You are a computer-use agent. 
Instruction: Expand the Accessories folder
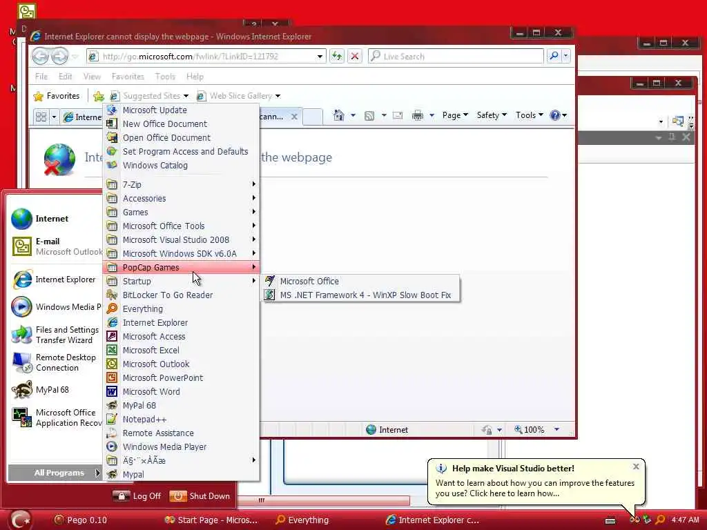pyautogui.click(x=181, y=198)
